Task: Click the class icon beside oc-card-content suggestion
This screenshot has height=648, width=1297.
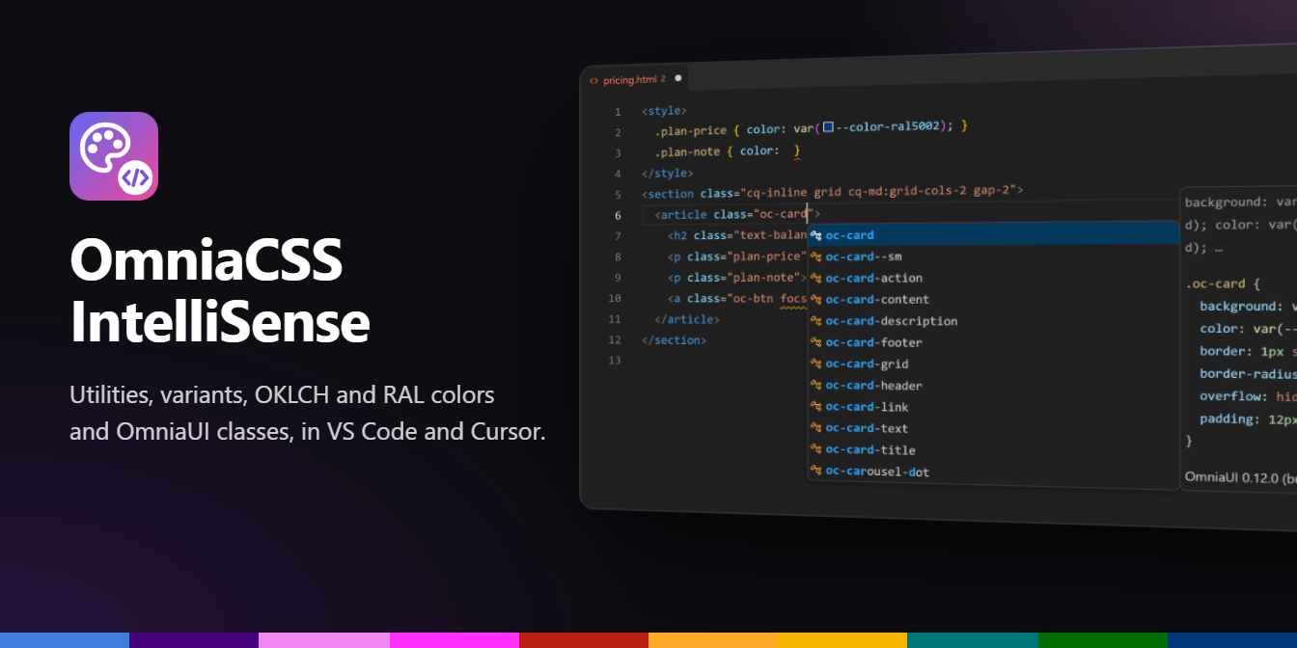Action: click(815, 299)
